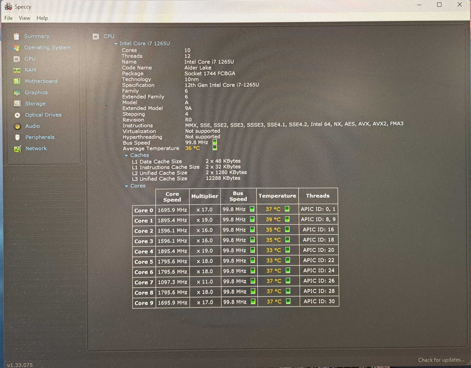471x368 pixels.
Task: Collapse the Intel Core i7 1265U tree node
Action: [116, 44]
